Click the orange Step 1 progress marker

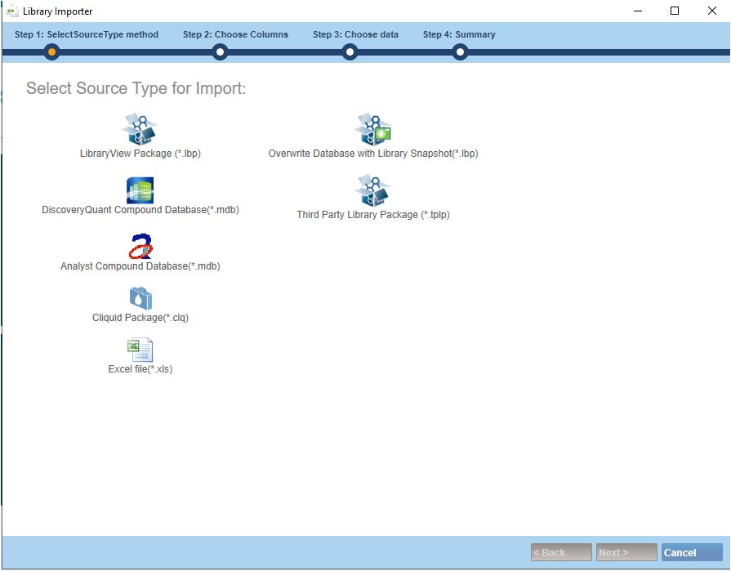click(52, 52)
